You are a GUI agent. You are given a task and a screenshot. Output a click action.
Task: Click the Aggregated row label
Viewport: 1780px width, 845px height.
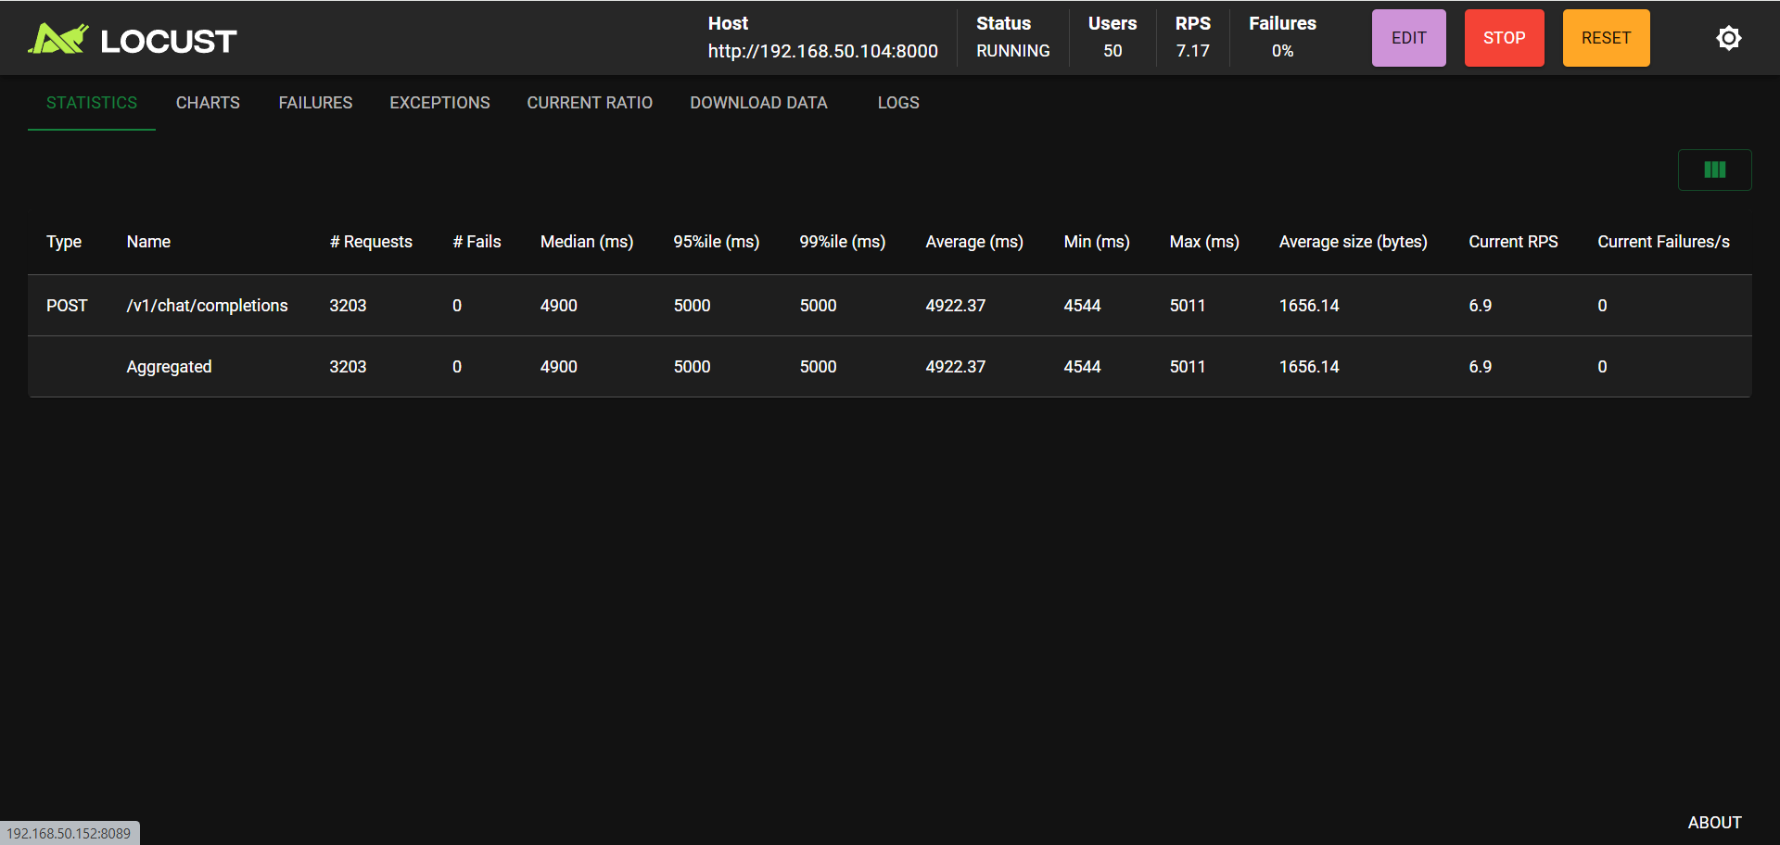point(169,367)
